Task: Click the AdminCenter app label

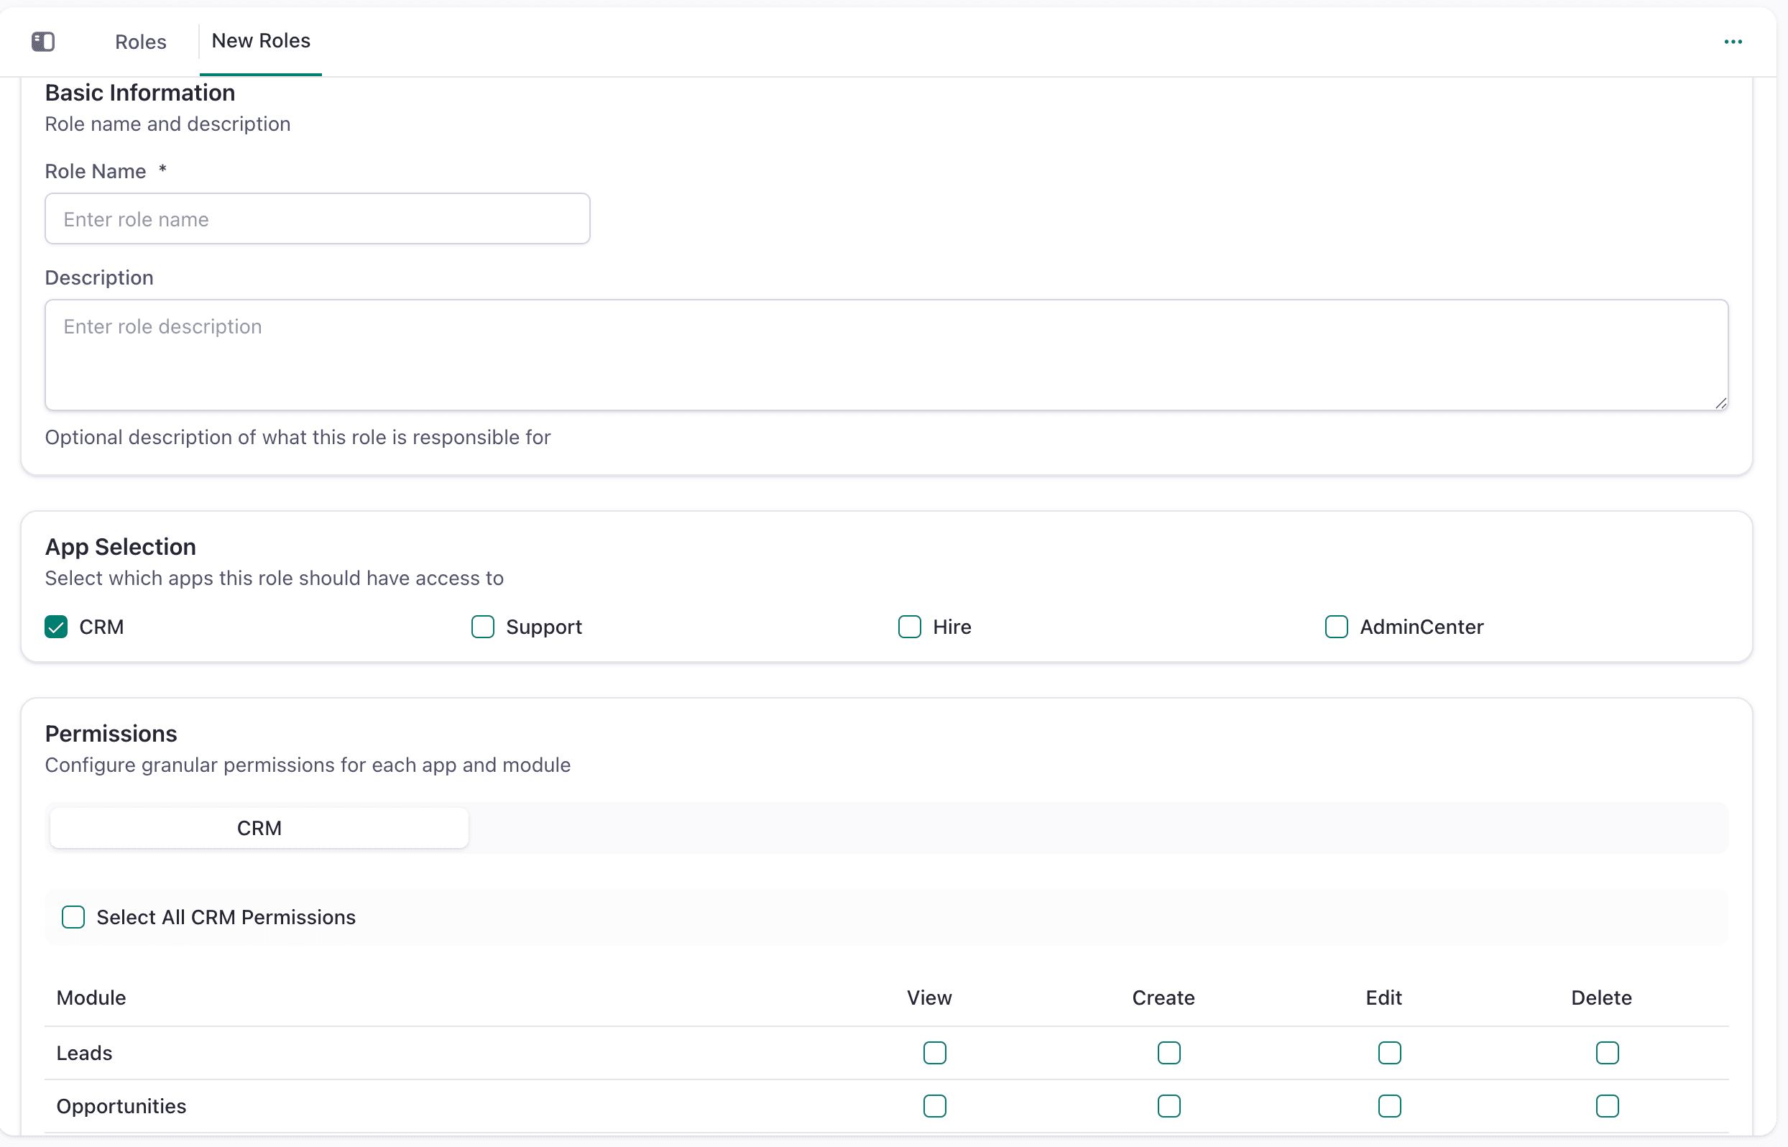Action: (1421, 627)
